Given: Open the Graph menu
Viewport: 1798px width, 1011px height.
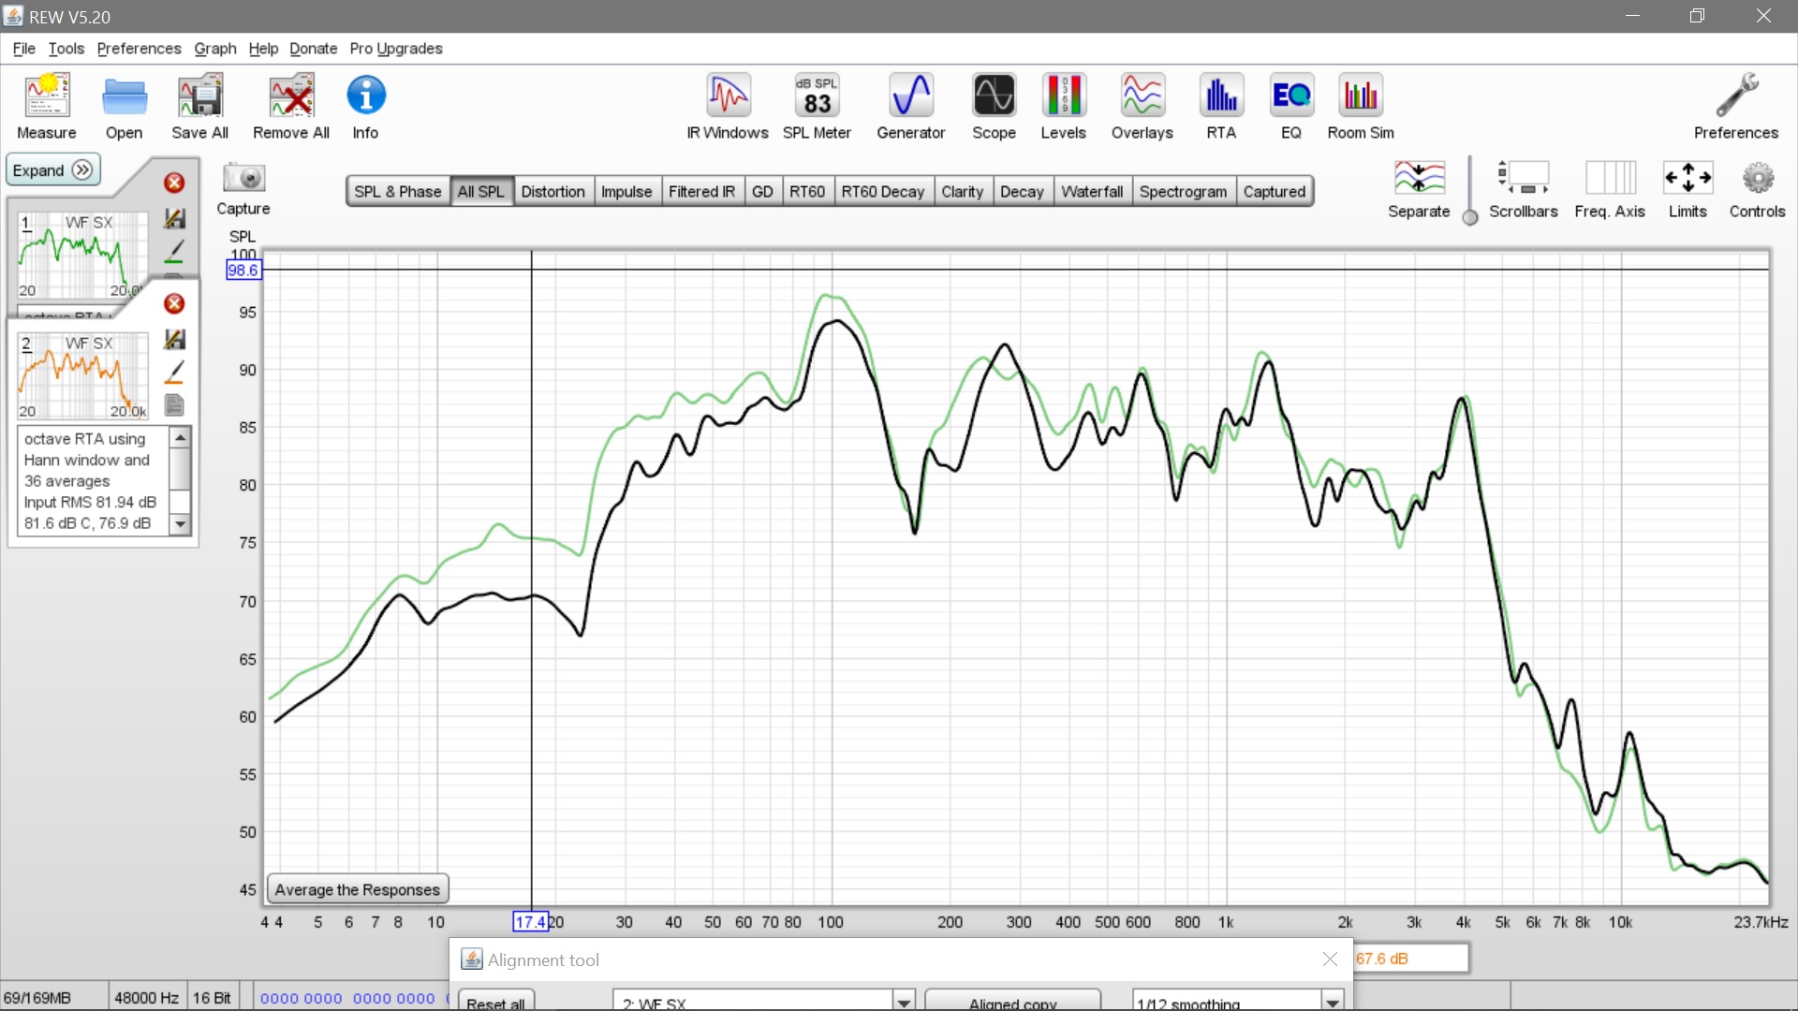Looking at the screenshot, I should 215,49.
